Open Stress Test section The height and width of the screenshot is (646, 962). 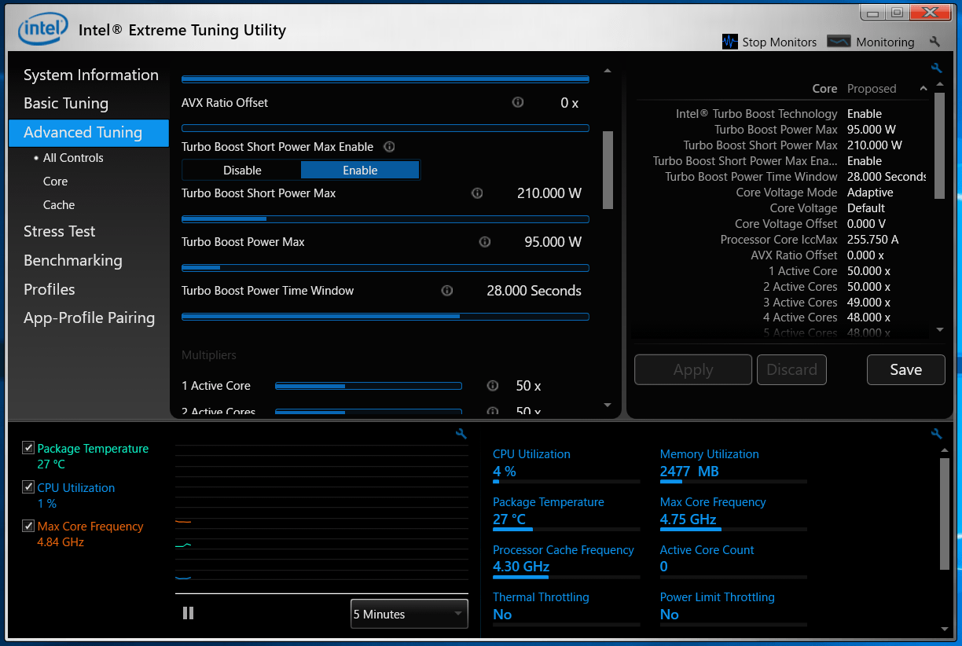[60, 231]
